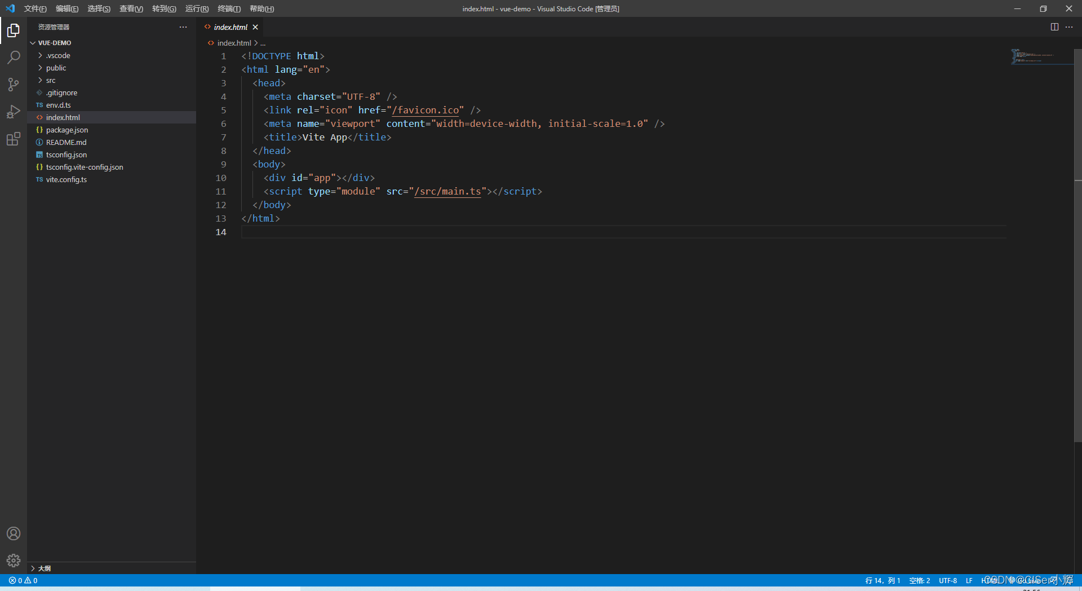Open the 运行(R) menu
1082x591 pixels.
197,8
